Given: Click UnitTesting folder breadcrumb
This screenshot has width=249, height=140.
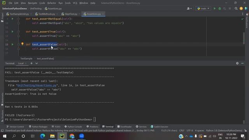Looking at the screenshot, I should point(35,9).
